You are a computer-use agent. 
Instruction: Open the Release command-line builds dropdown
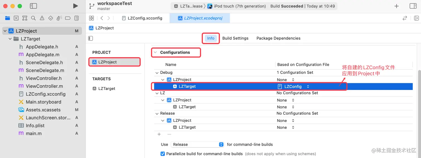[x=197, y=144]
